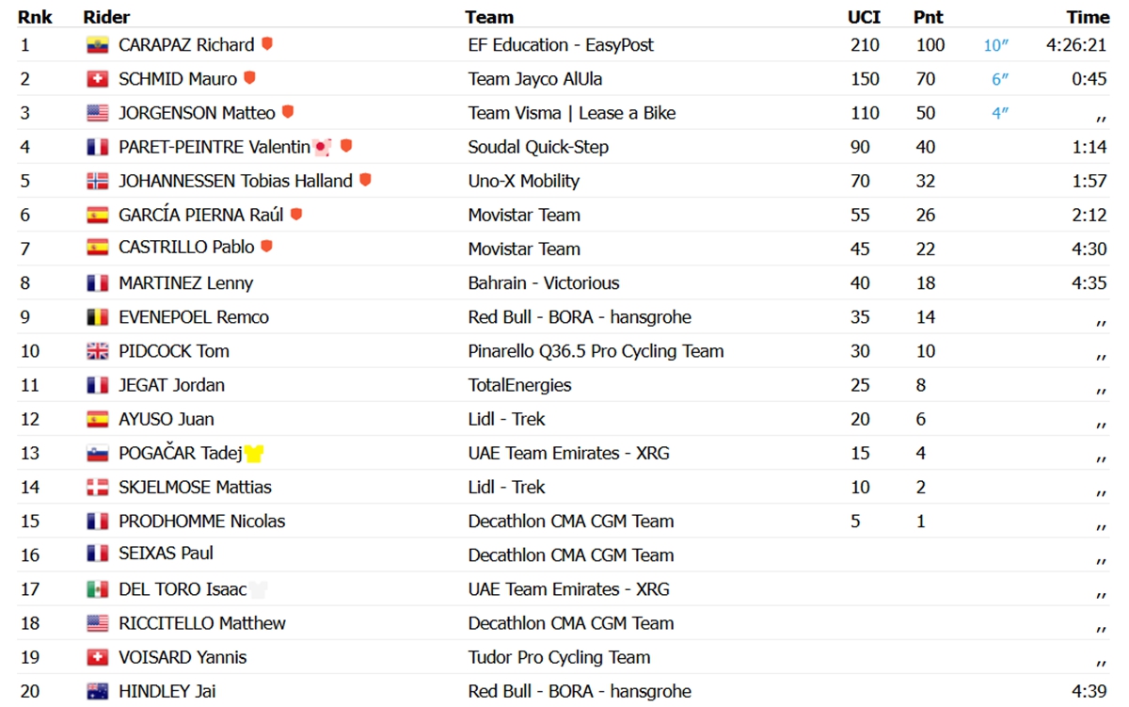The width and height of the screenshot is (1129, 707).
Task: Click the yellow jersey icon next to Pogačar
Action: coord(254,454)
